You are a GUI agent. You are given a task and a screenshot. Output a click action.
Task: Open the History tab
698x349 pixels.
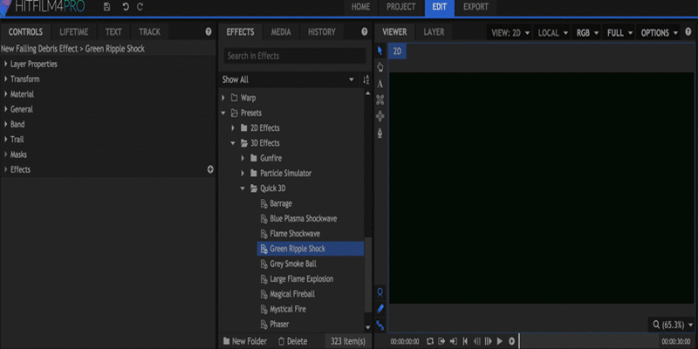pos(322,31)
